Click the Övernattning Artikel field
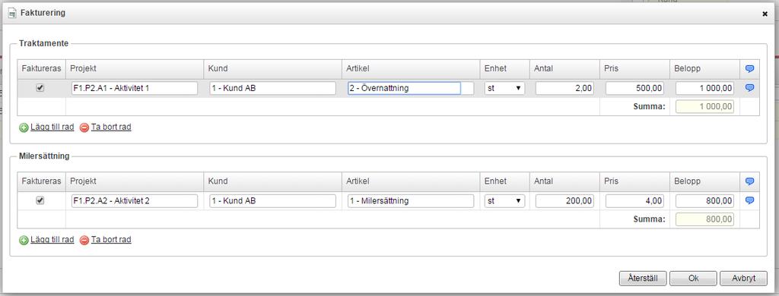This screenshot has height=296, width=779. 404,88
